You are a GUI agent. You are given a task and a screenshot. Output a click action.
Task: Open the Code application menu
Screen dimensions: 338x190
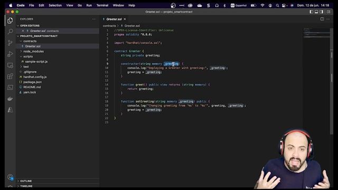21,5
